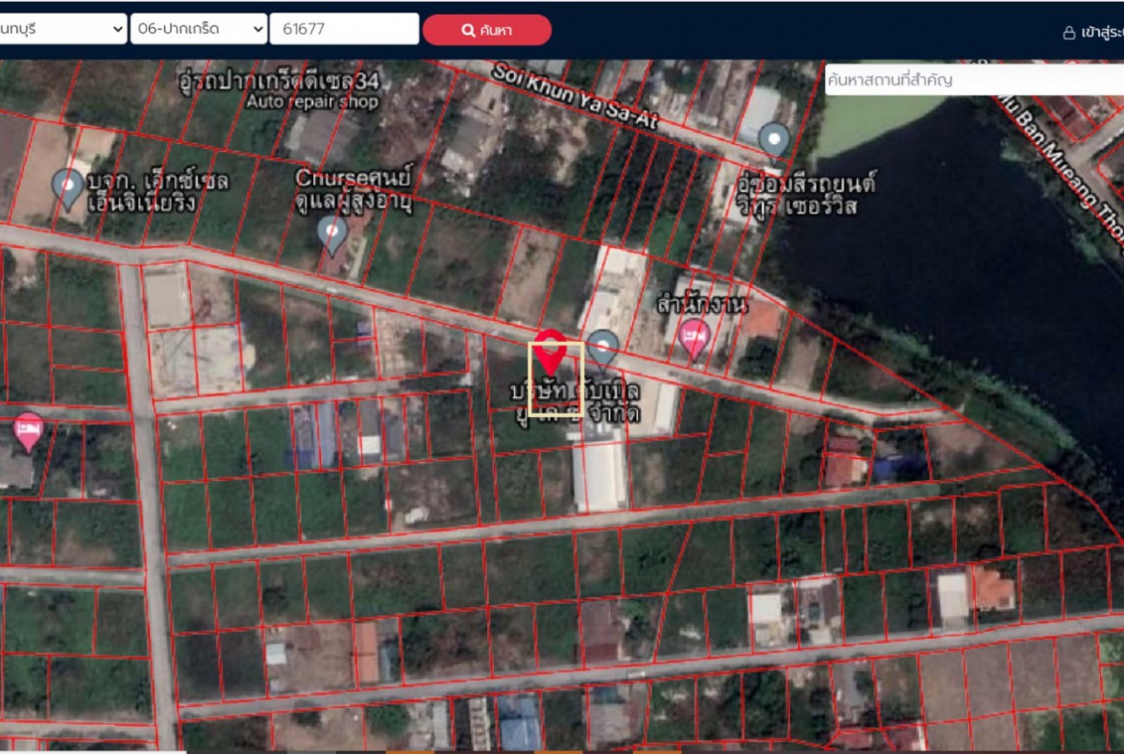
Task: Click the บจก. เลิกซ์เซล เอ็นจิเนียริง label text
Action: (x=159, y=191)
